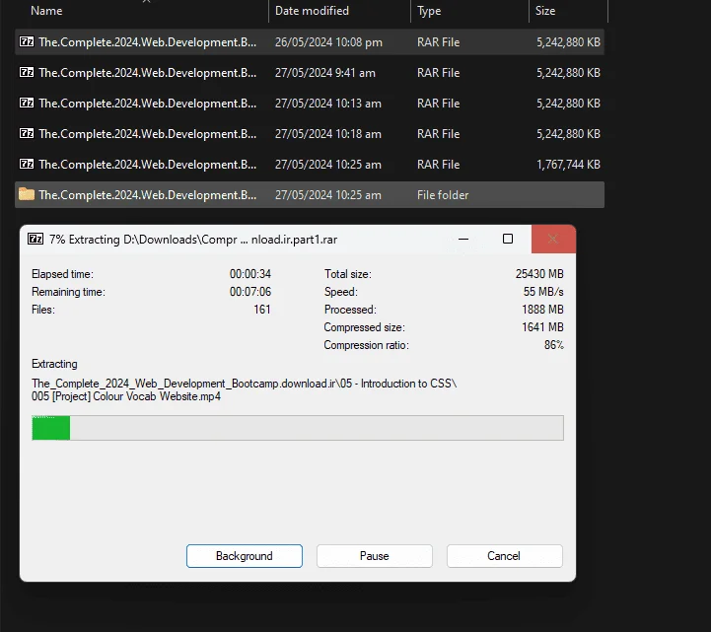
Task: Close the 7-Zip extraction dialog
Action: pyautogui.click(x=553, y=239)
